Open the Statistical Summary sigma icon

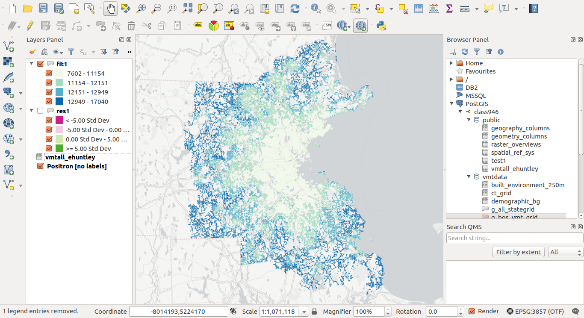pyautogui.click(x=449, y=8)
